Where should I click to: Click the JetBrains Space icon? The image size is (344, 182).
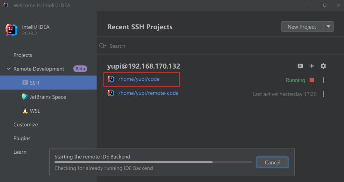25,97
